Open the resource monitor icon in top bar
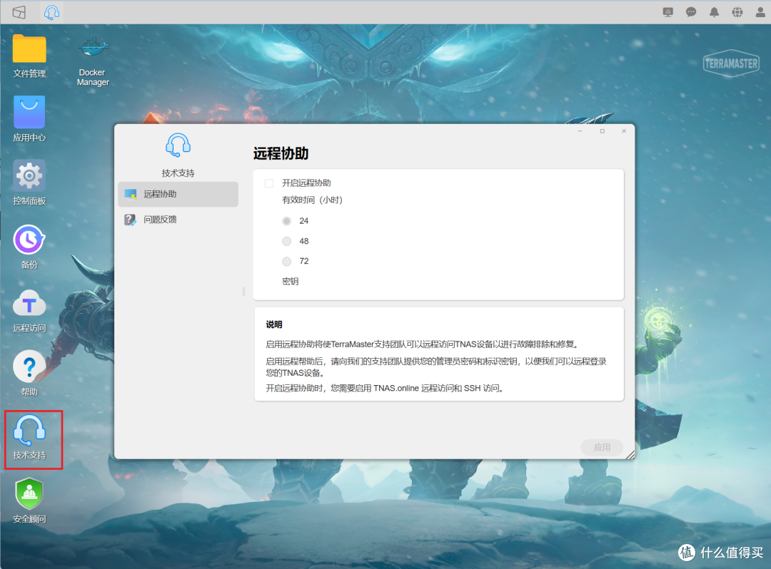Screen dimensions: 771x569 [667, 12]
